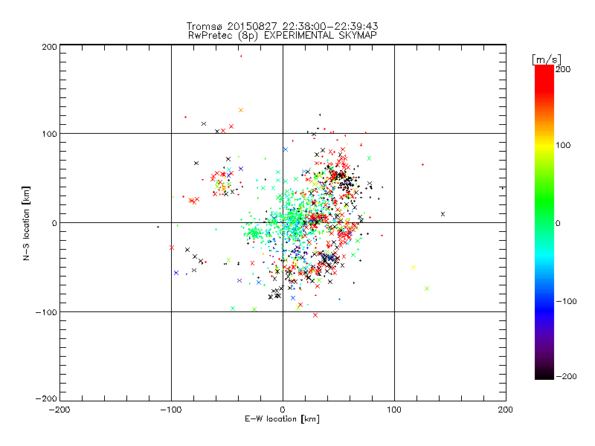Click the x-axis tick label '-200'

click(59, 410)
